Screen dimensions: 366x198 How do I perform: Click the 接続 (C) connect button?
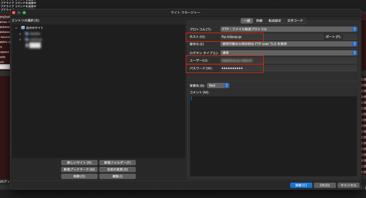coord(301,185)
